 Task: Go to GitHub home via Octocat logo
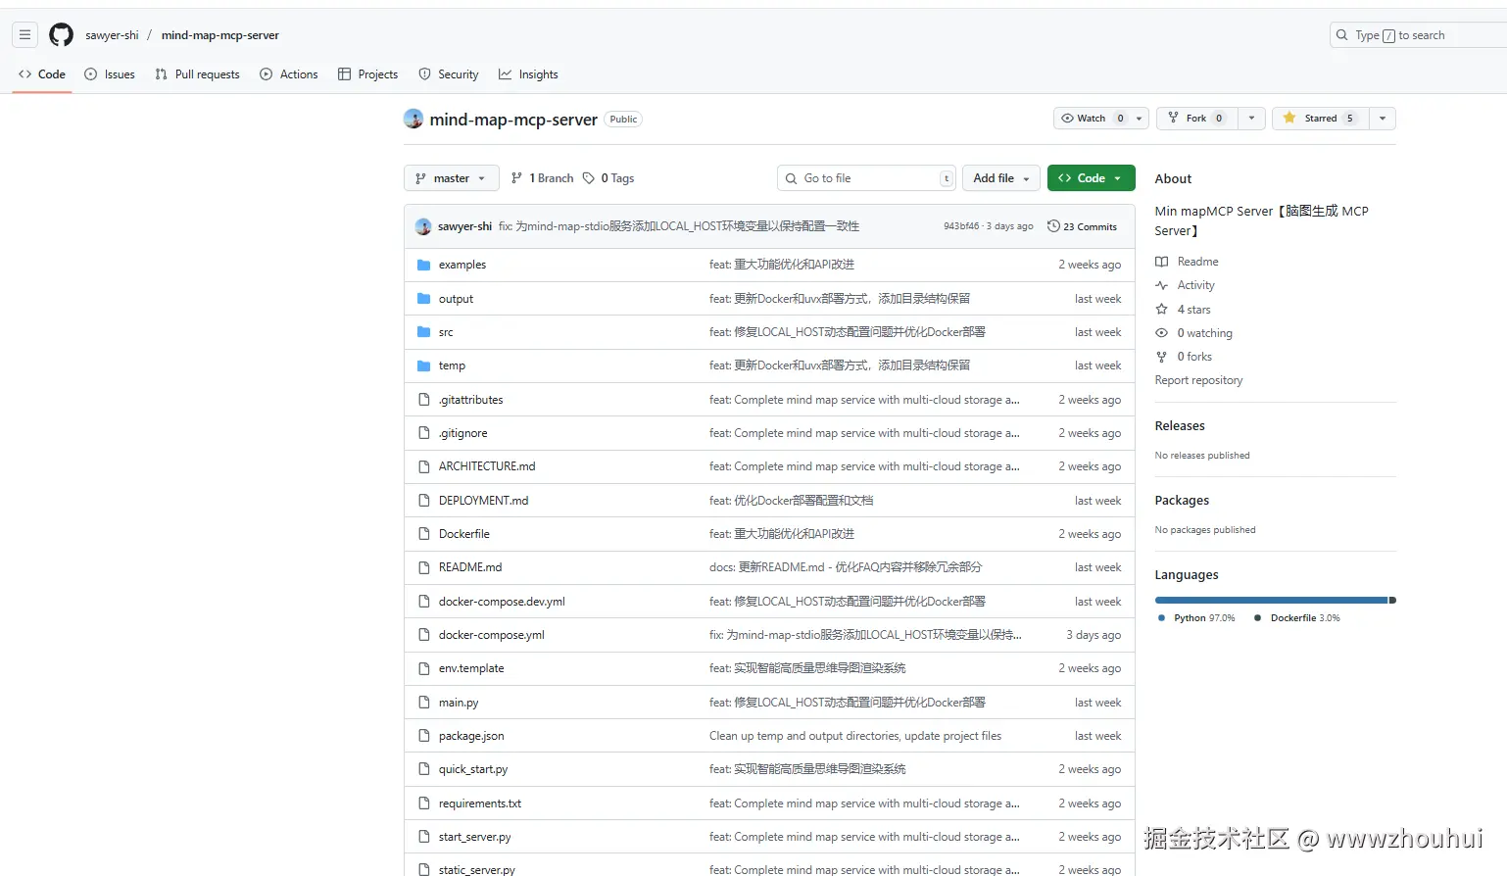pyautogui.click(x=62, y=35)
